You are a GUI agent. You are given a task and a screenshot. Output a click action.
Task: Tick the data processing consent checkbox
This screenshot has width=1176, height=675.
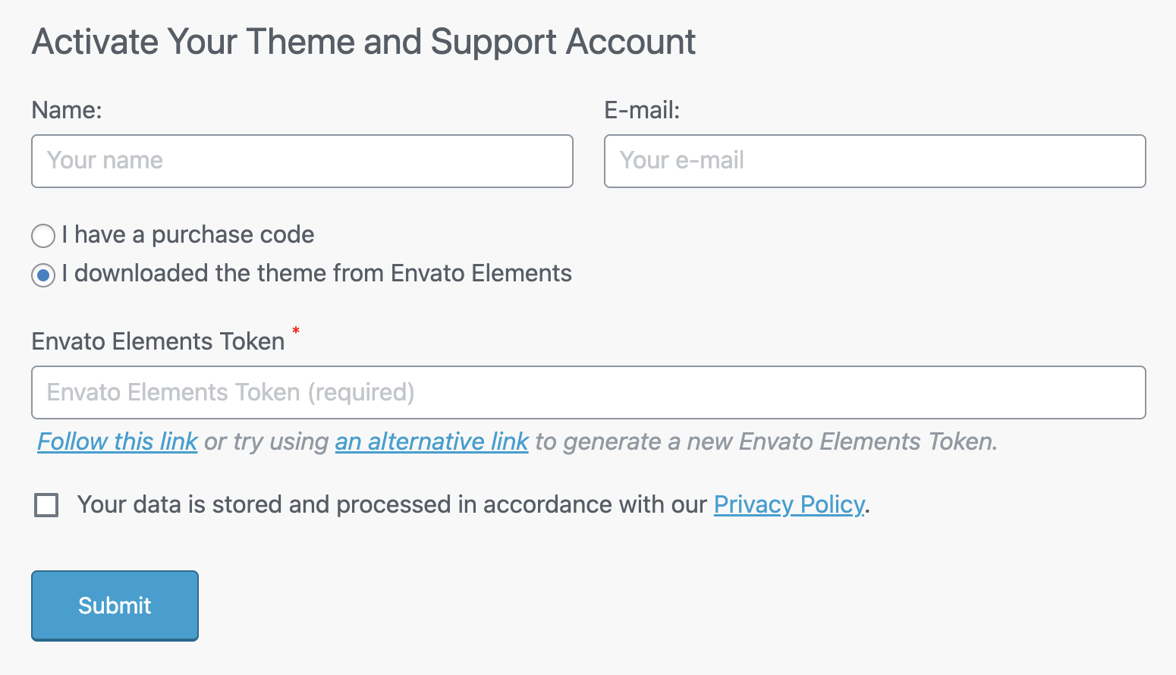(46, 504)
